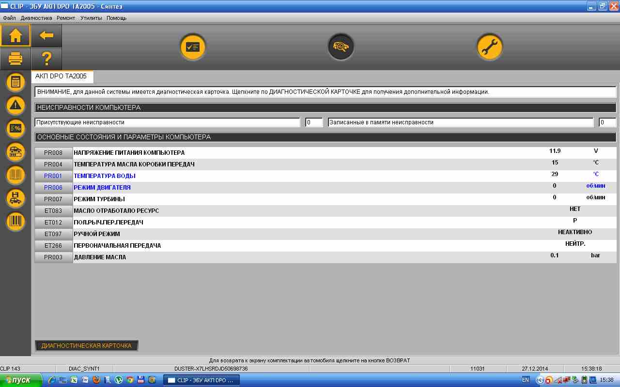Click the ДИАГНОСТИЧЕСКАЯ КАРТОЧКА button
Viewport: 620px width, 387px height.
[x=86, y=346]
